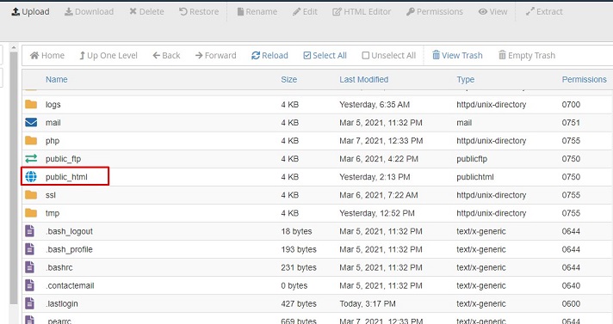The width and height of the screenshot is (613, 324).
Task: Click the mail envelope icon
Action: [x=31, y=123]
